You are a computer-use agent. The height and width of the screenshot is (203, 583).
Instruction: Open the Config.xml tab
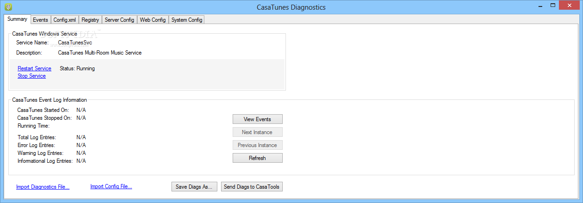click(64, 20)
